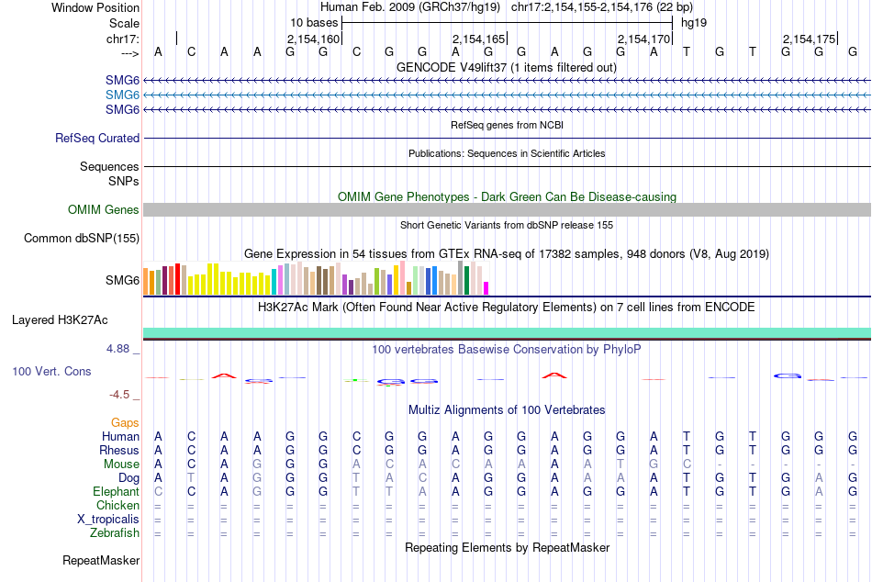
Task: Open the RefSeq genes from NCBI title
Action: [507, 125]
